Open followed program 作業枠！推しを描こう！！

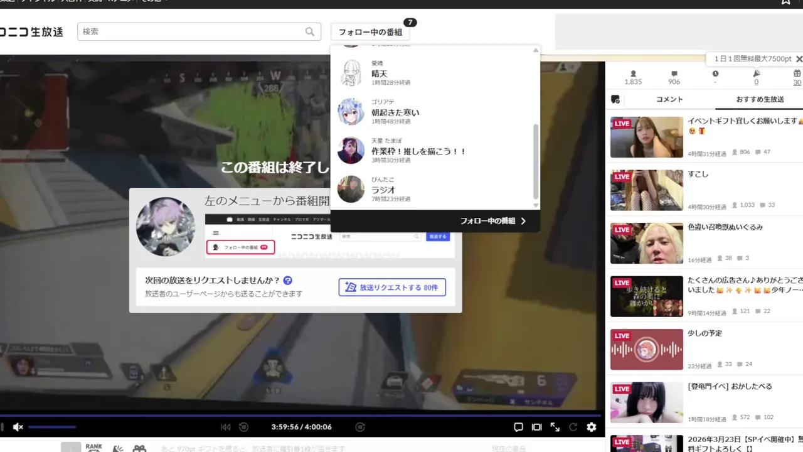coord(419,152)
